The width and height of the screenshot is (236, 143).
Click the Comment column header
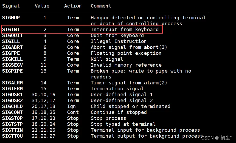101,6
